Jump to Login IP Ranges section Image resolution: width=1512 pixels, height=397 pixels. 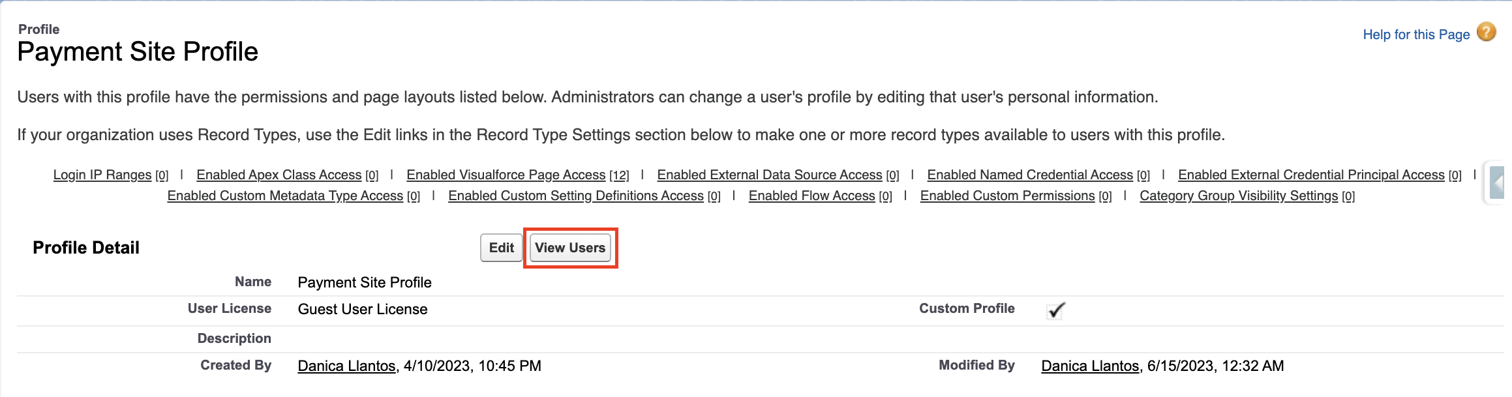click(x=102, y=175)
